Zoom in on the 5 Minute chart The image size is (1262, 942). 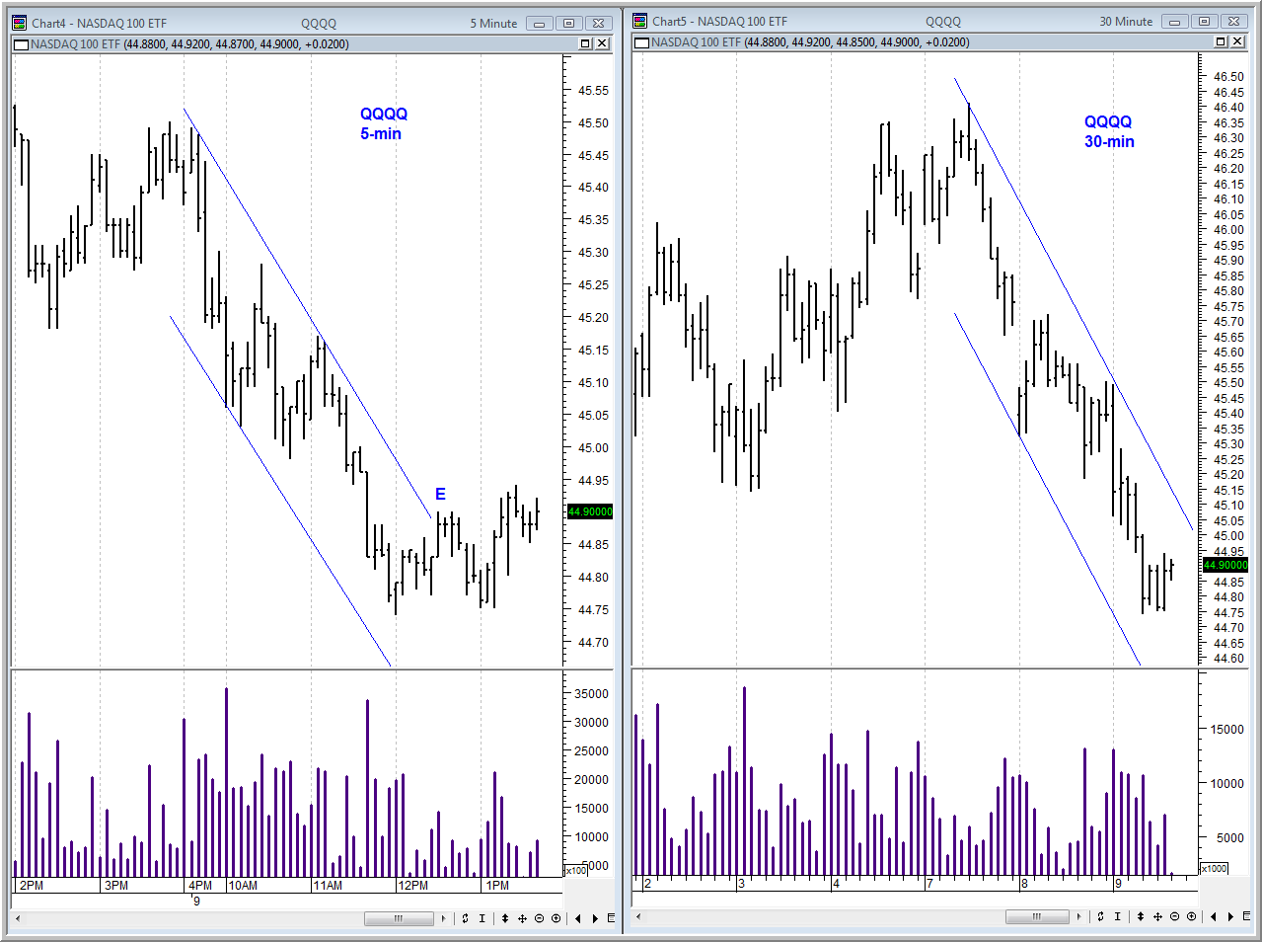point(557,918)
